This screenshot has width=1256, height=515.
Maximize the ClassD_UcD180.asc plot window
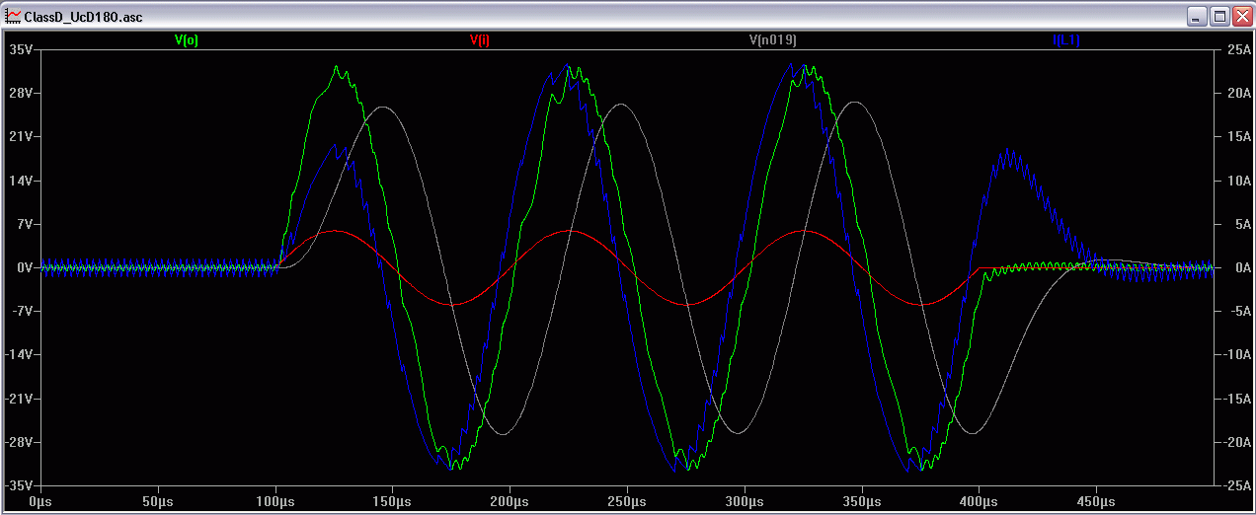tap(1218, 17)
